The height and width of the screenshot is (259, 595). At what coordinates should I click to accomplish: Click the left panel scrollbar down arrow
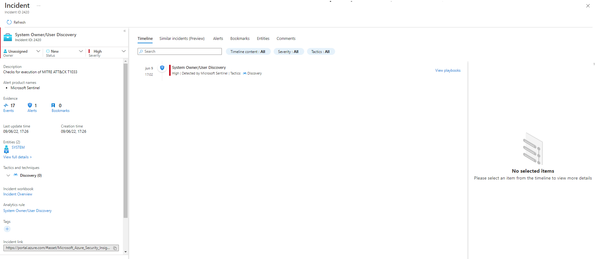click(x=125, y=252)
